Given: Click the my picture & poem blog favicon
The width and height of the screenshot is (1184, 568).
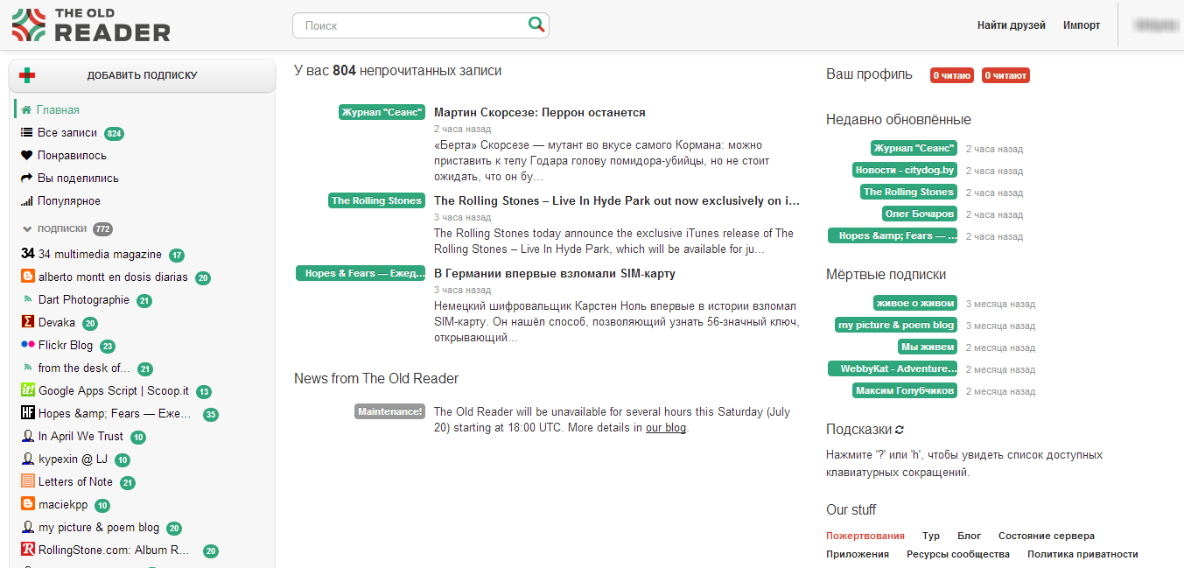Looking at the screenshot, I should coord(28,527).
